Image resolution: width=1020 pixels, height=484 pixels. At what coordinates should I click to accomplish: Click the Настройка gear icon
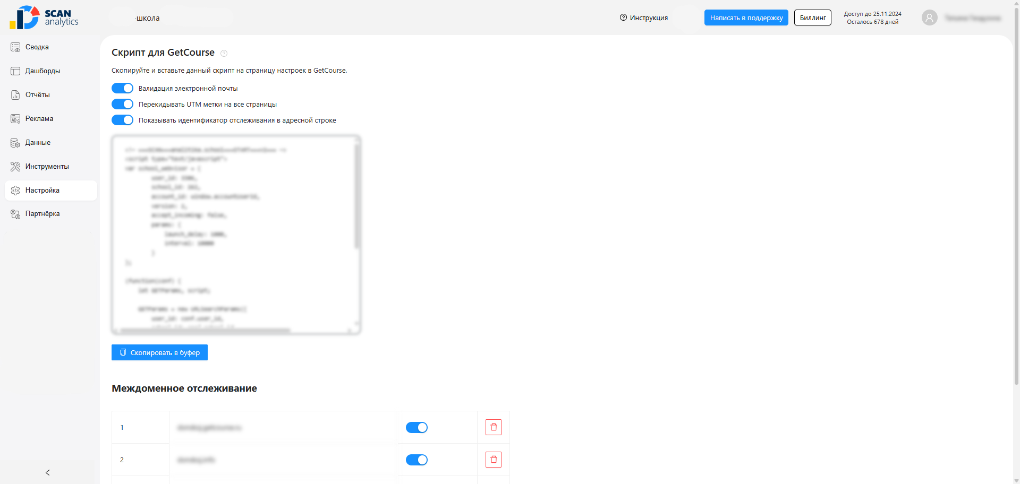[x=15, y=191]
